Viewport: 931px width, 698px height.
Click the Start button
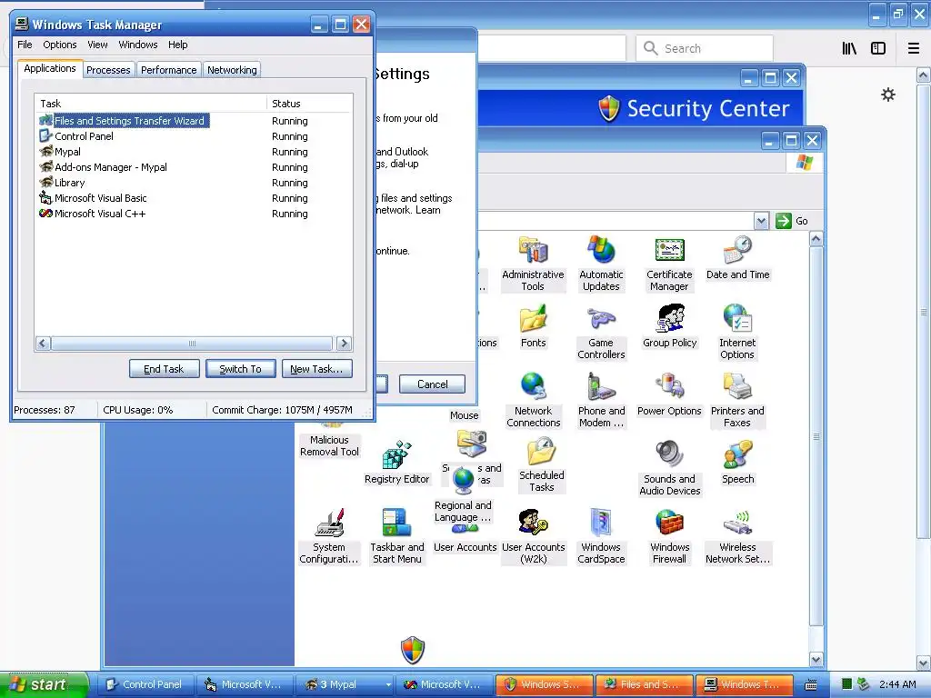[x=44, y=684]
